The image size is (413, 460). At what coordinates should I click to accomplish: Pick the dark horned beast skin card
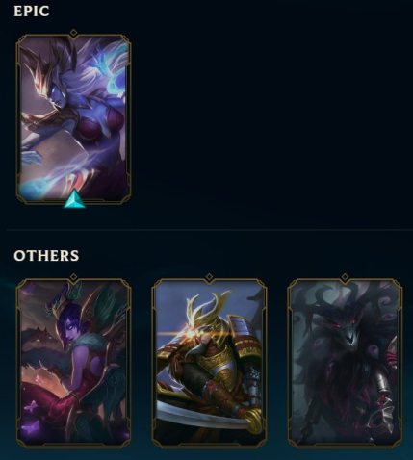(x=345, y=363)
